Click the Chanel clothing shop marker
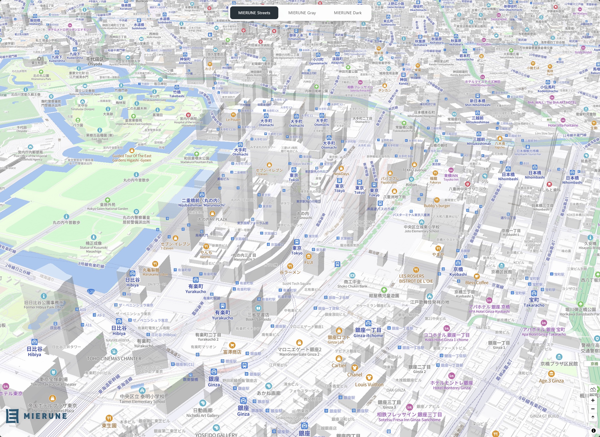600x437 pixels. (354, 368)
